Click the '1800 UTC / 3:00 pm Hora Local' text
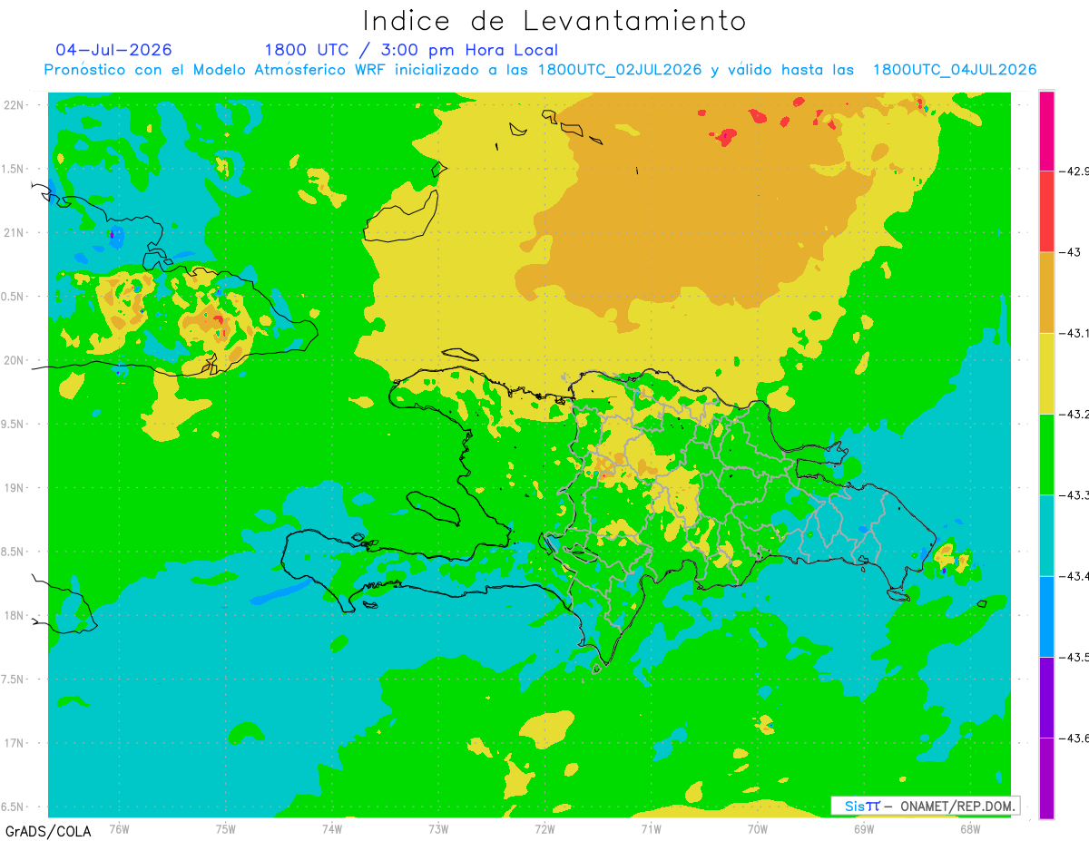The image size is (1089, 841). pos(411,50)
